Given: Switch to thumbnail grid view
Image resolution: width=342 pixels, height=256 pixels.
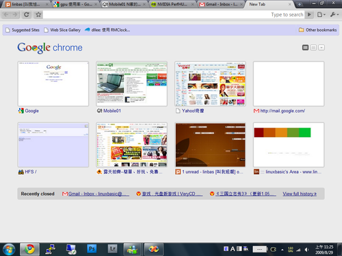Looking at the screenshot, I should coord(305,48).
